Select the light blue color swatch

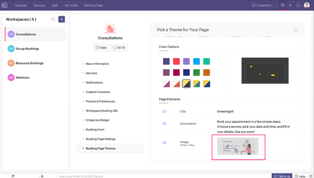196,61
